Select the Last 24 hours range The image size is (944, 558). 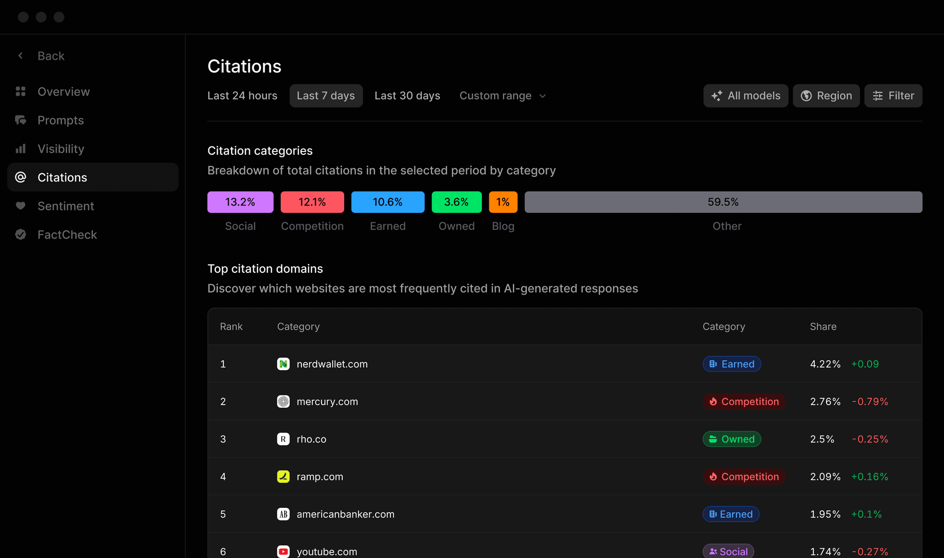click(242, 95)
